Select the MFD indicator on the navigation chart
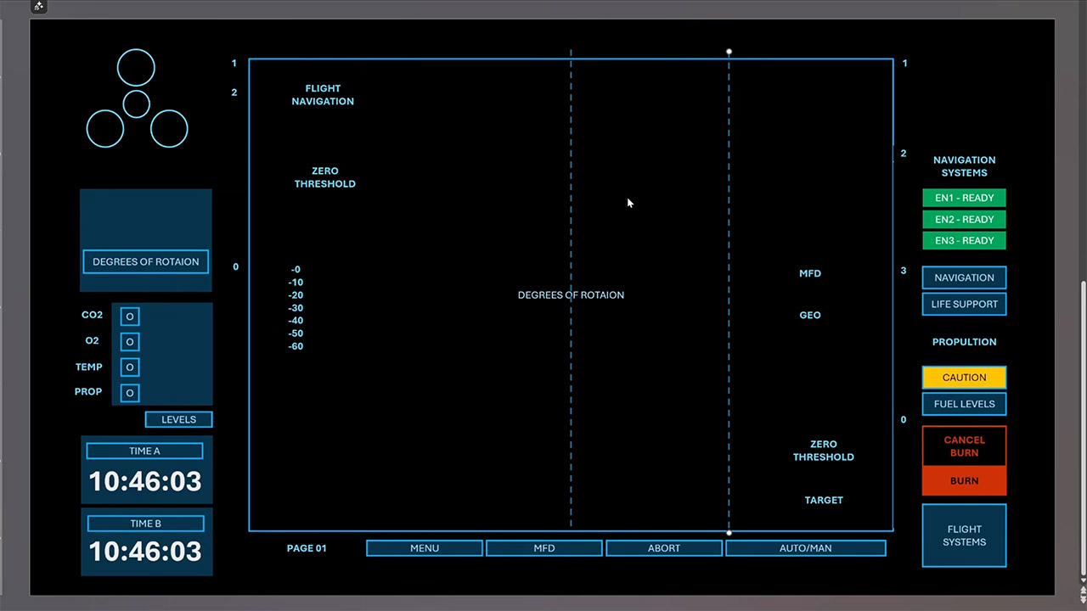Viewport: 1087px width, 611px height. pyautogui.click(x=809, y=273)
